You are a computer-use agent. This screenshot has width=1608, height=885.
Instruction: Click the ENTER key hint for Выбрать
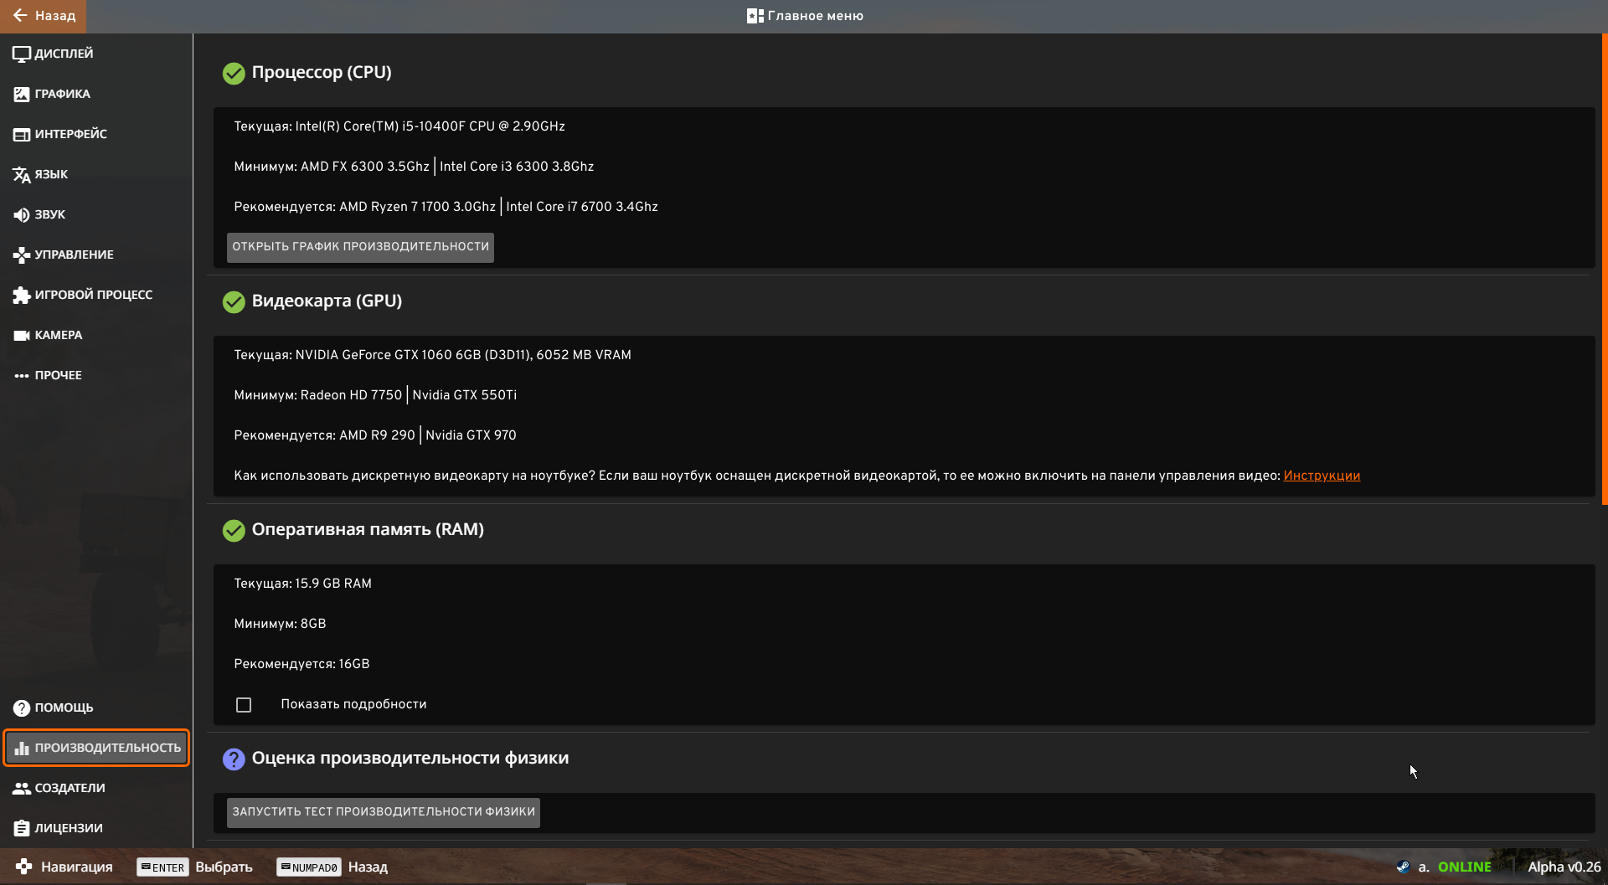(162, 867)
